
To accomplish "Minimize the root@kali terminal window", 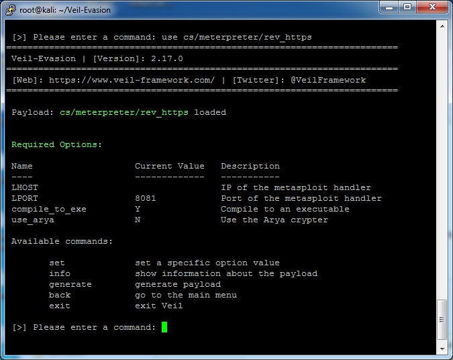I will [x=389, y=7].
